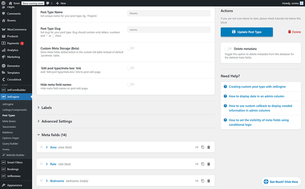
Task: Click the Area field drag handle
Action: 41,147
